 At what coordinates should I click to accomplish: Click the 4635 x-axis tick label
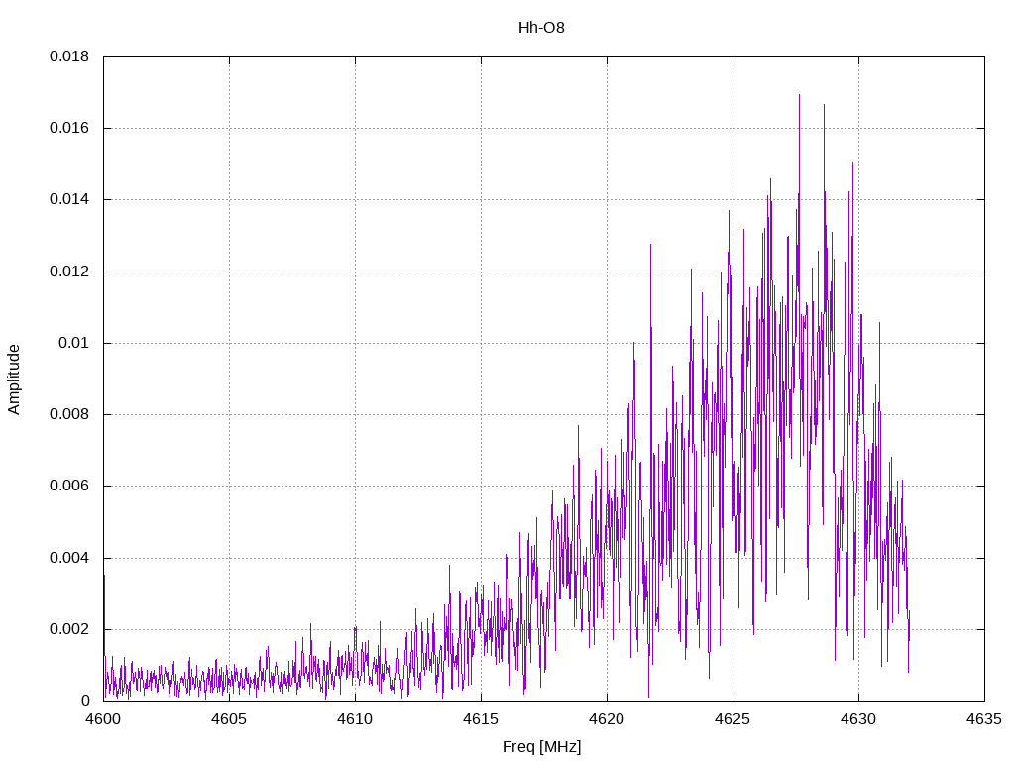pyautogui.click(x=984, y=719)
